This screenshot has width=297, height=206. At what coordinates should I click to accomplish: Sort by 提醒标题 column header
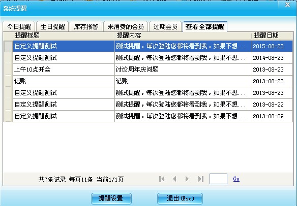click(64, 36)
